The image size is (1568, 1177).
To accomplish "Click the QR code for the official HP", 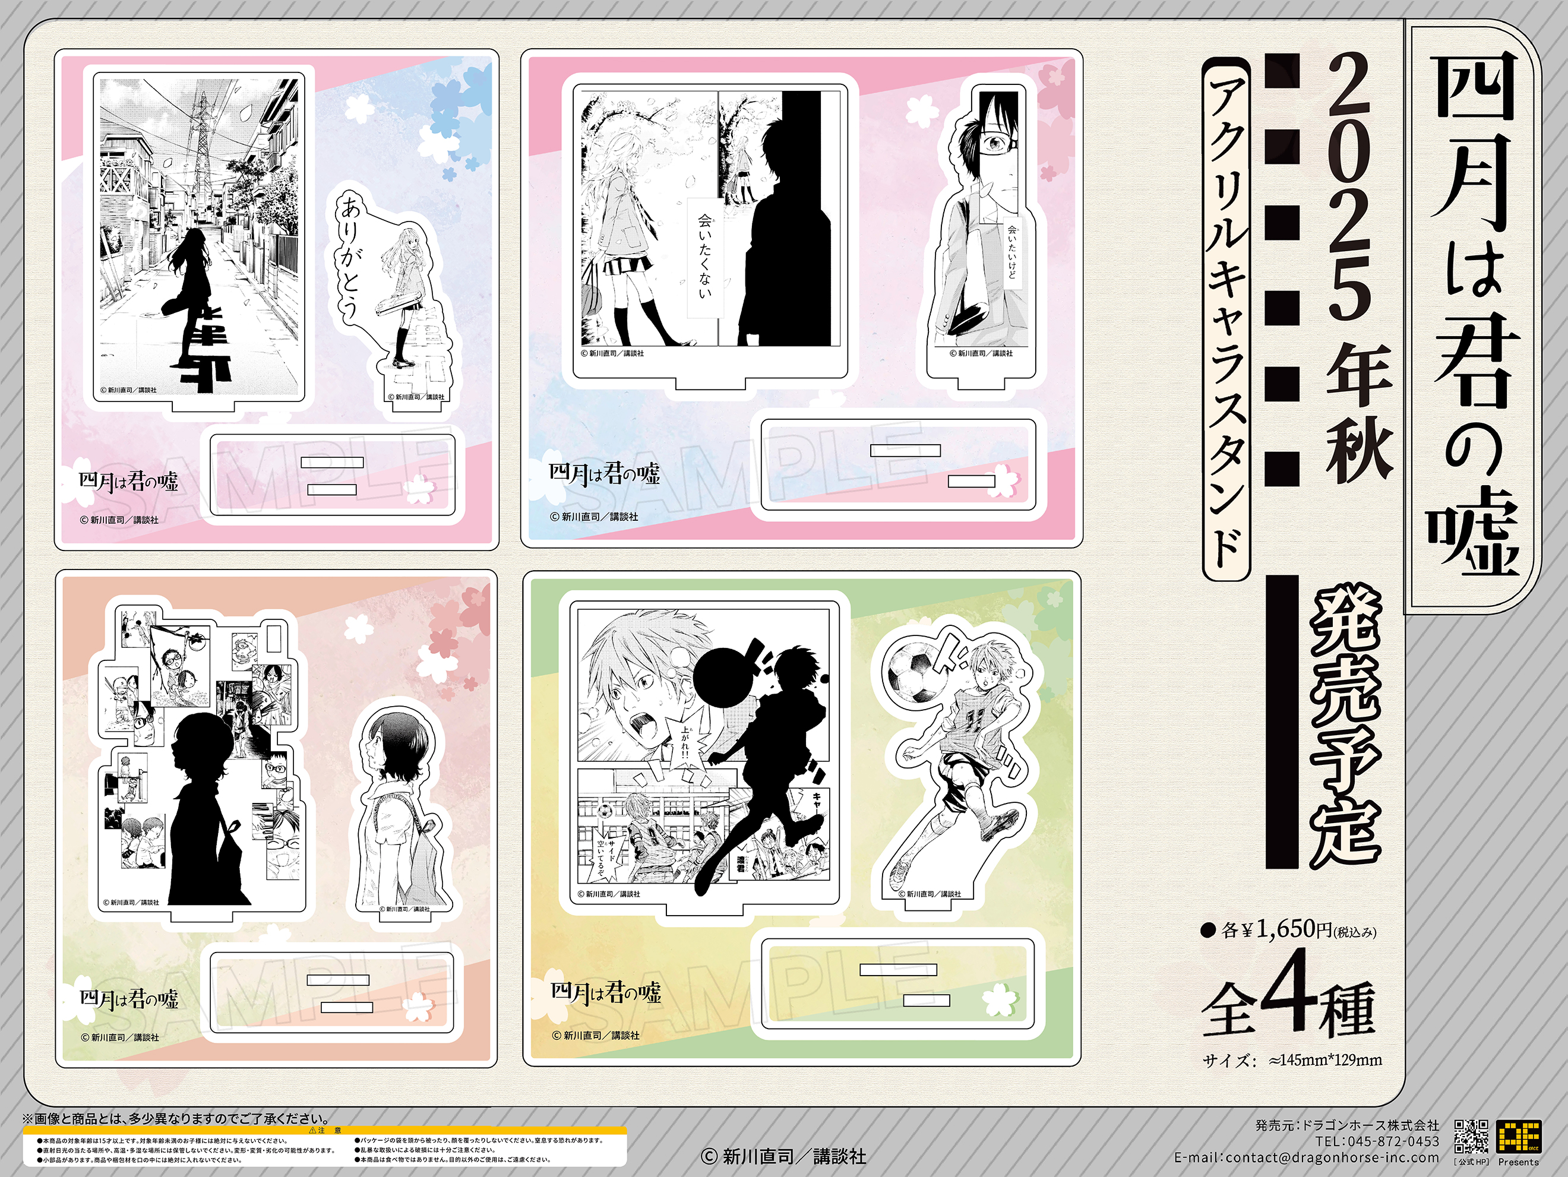I will pyautogui.click(x=1471, y=1136).
